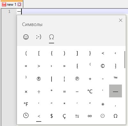Open the language symbols Ω category beside ⊙
This screenshot has width=128, height=126.
[x=116, y=116]
